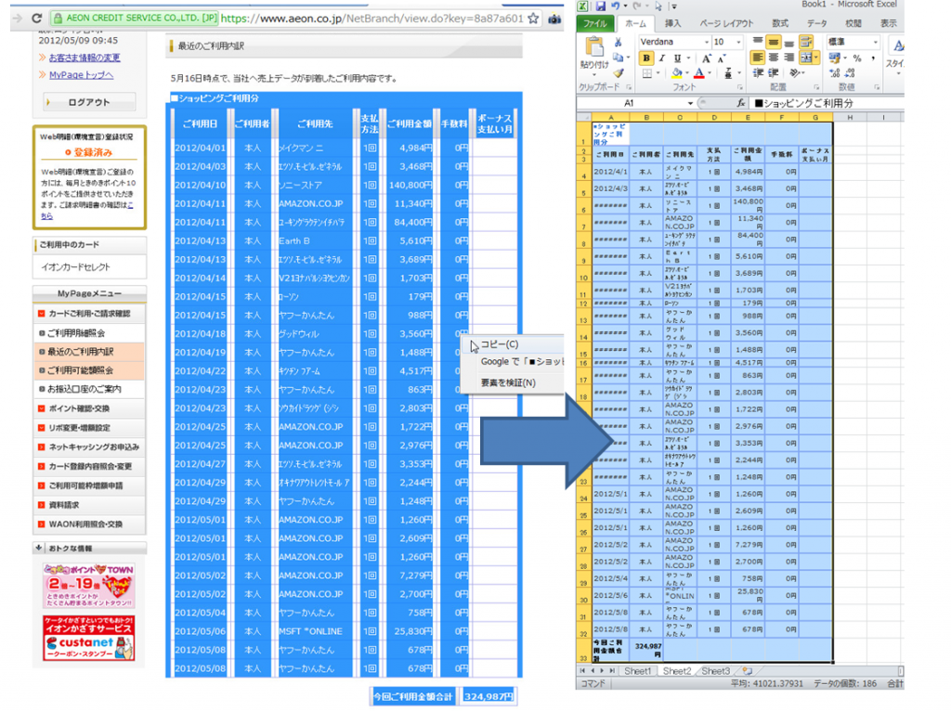Increase font size in Excel ribbon
Viewport: 951px width, 711px height.
pyautogui.click(x=707, y=58)
